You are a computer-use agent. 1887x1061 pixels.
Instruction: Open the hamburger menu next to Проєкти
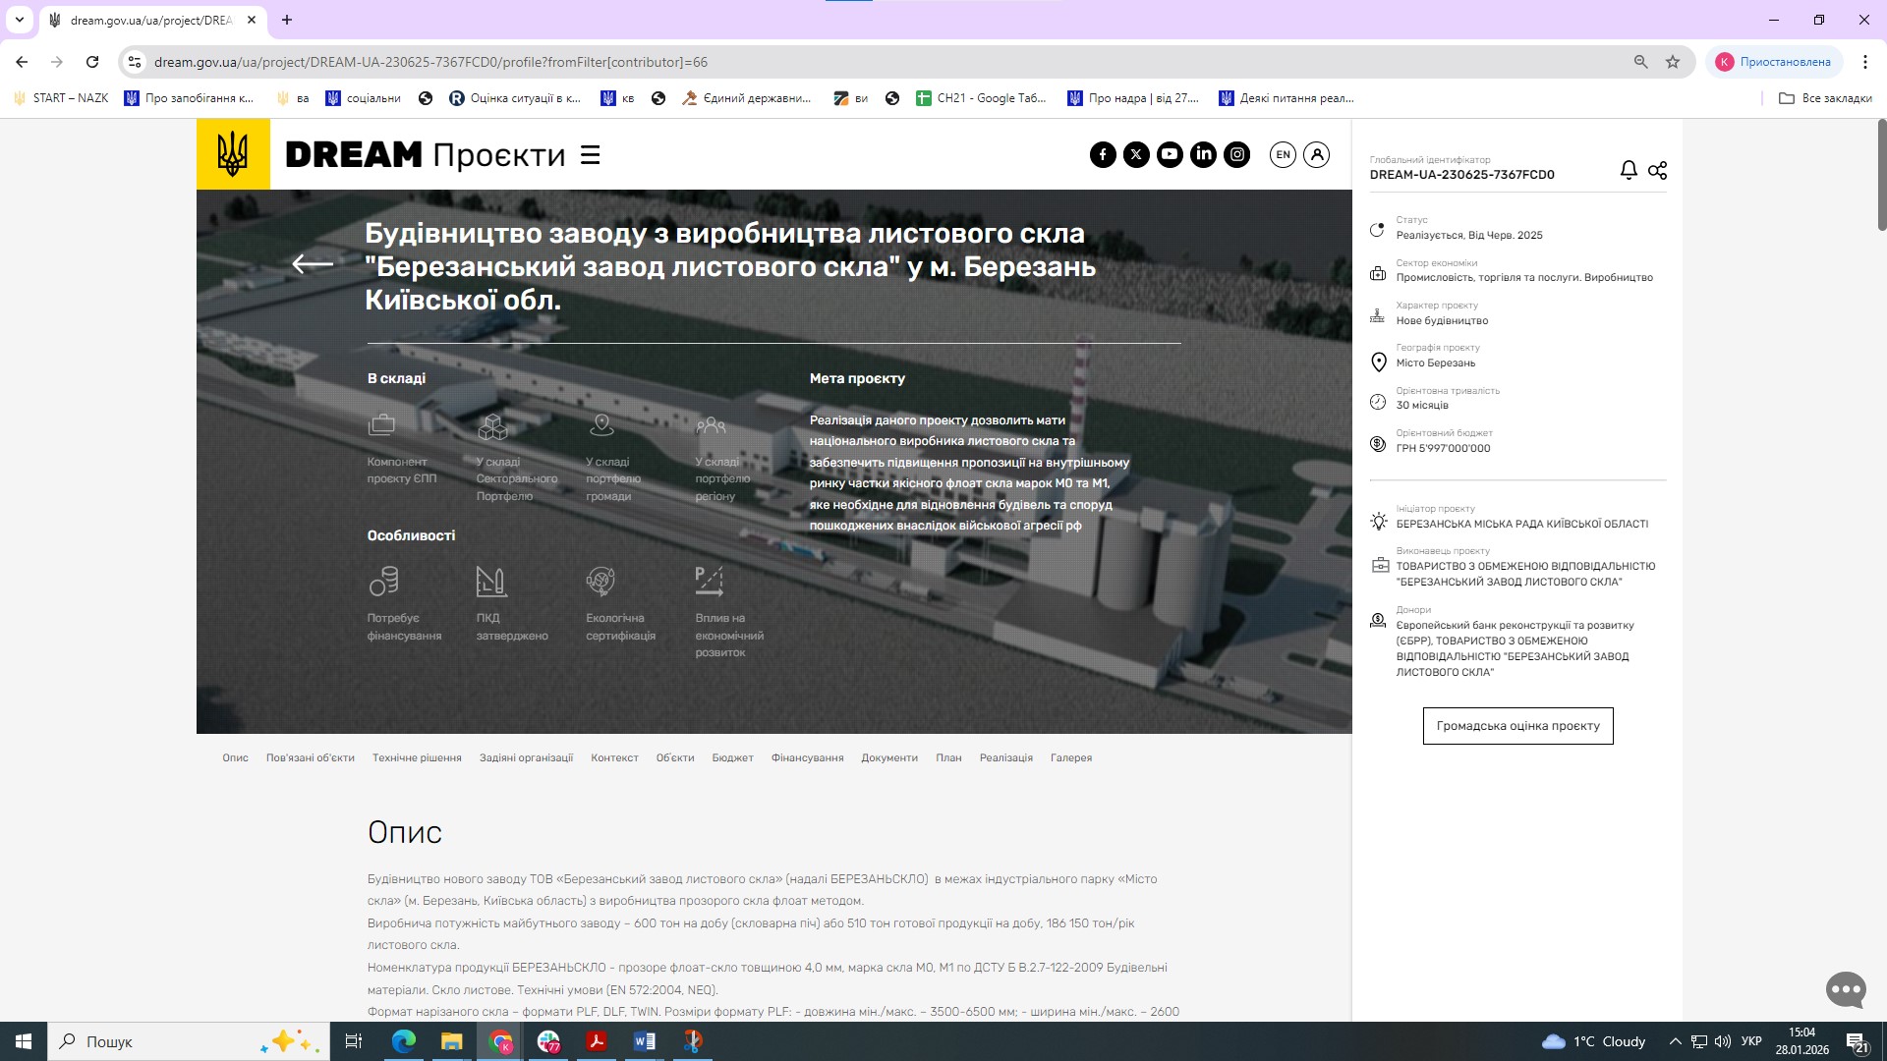590,155
